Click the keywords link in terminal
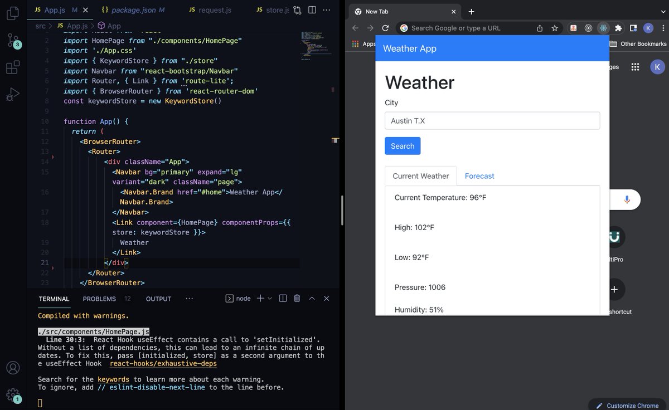The image size is (669, 410). [x=113, y=379]
